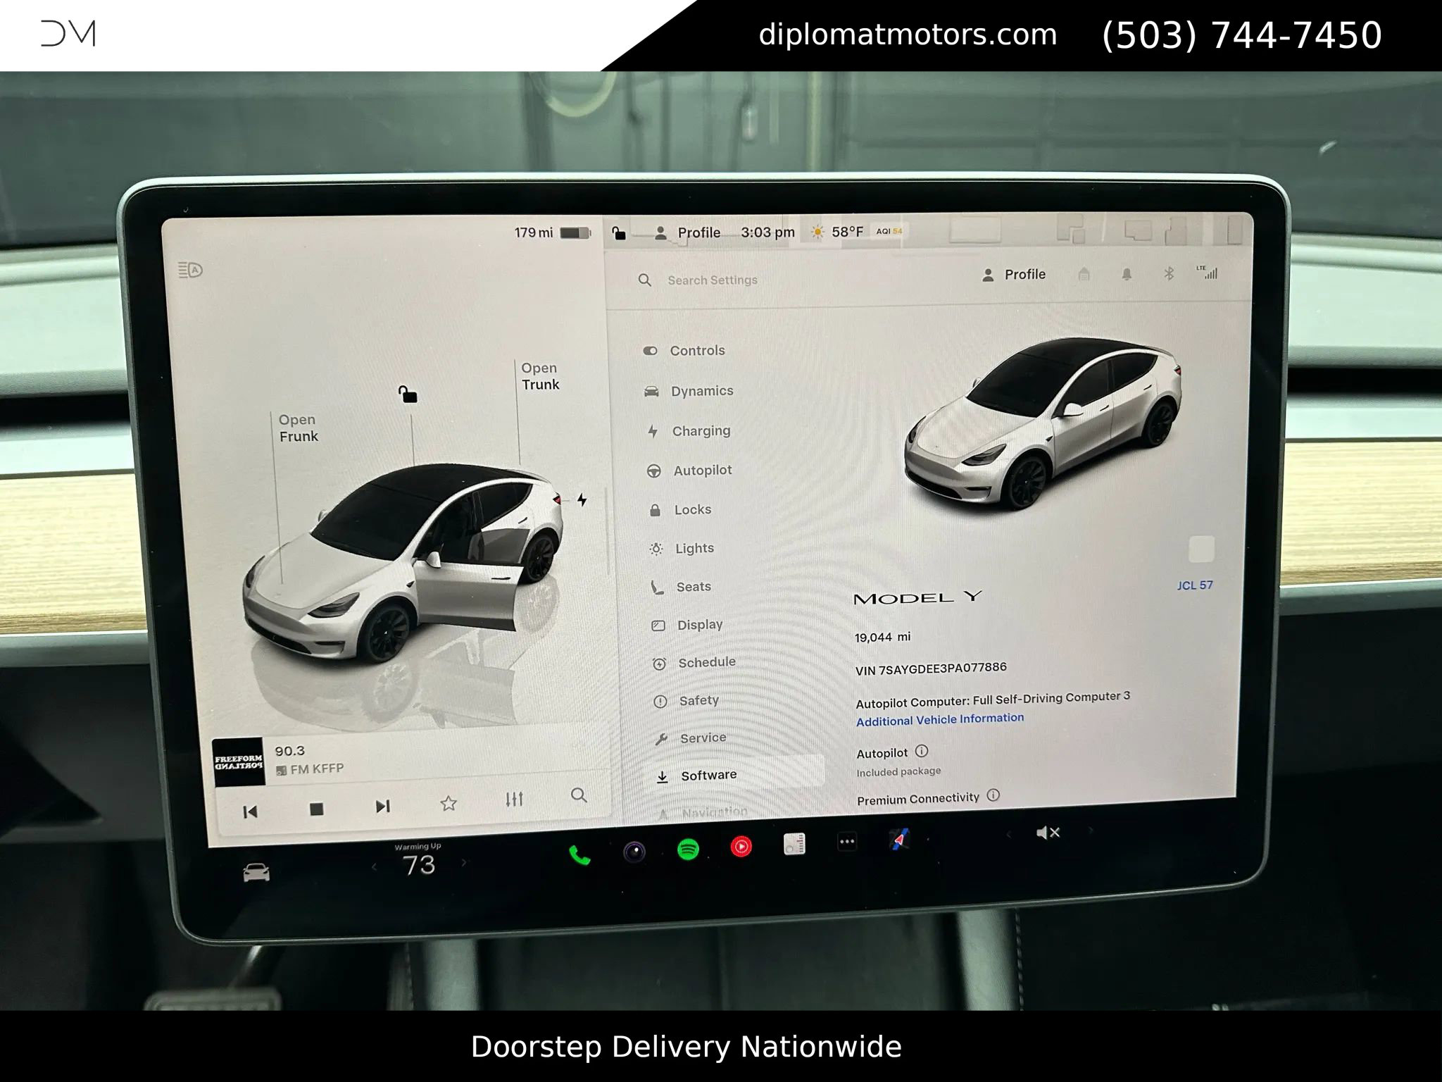Switch to the Autopilot settings section
This screenshot has height=1082, width=1442.
pos(703,470)
